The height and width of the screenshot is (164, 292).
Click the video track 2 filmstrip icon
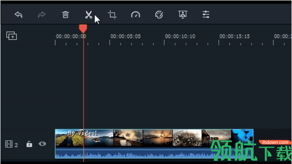tap(9, 144)
